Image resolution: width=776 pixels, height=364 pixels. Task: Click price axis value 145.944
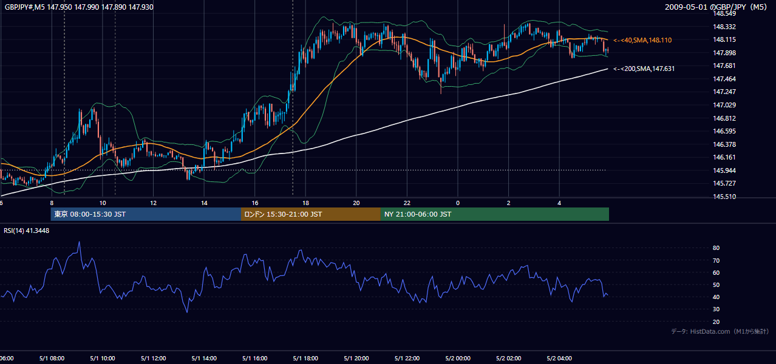(x=724, y=170)
